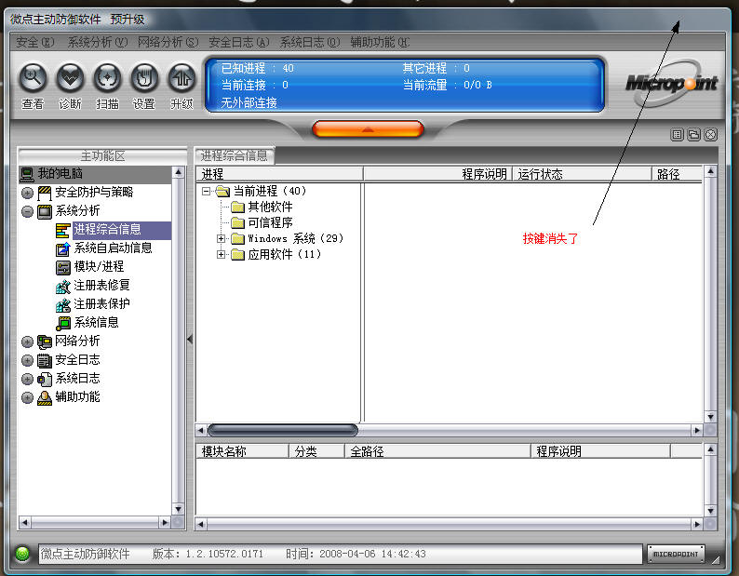Select the 进程综合信息 tab
The width and height of the screenshot is (739, 576).
(x=235, y=155)
